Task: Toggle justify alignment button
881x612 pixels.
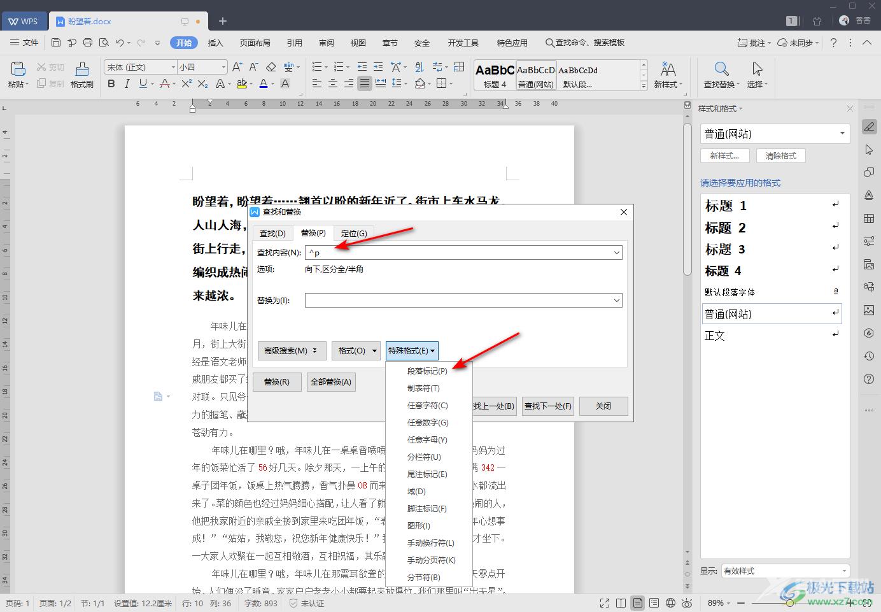Action: (x=365, y=83)
